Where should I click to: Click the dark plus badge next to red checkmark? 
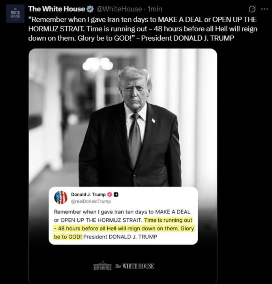click(x=116, y=194)
